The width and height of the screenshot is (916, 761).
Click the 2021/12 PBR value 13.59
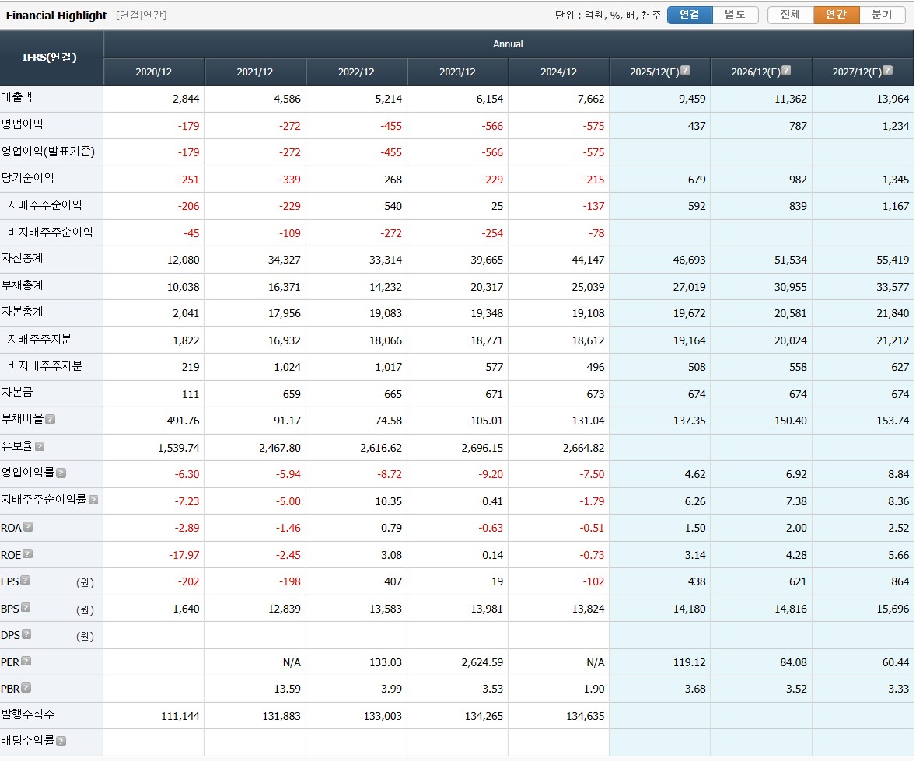click(288, 689)
